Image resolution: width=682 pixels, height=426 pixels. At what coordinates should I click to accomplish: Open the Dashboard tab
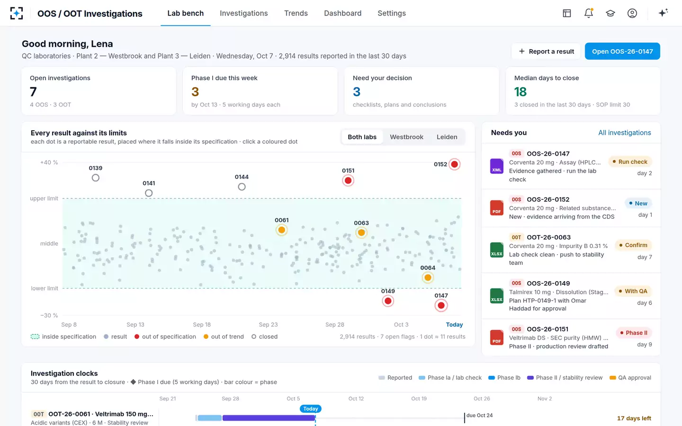click(x=343, y=13)
